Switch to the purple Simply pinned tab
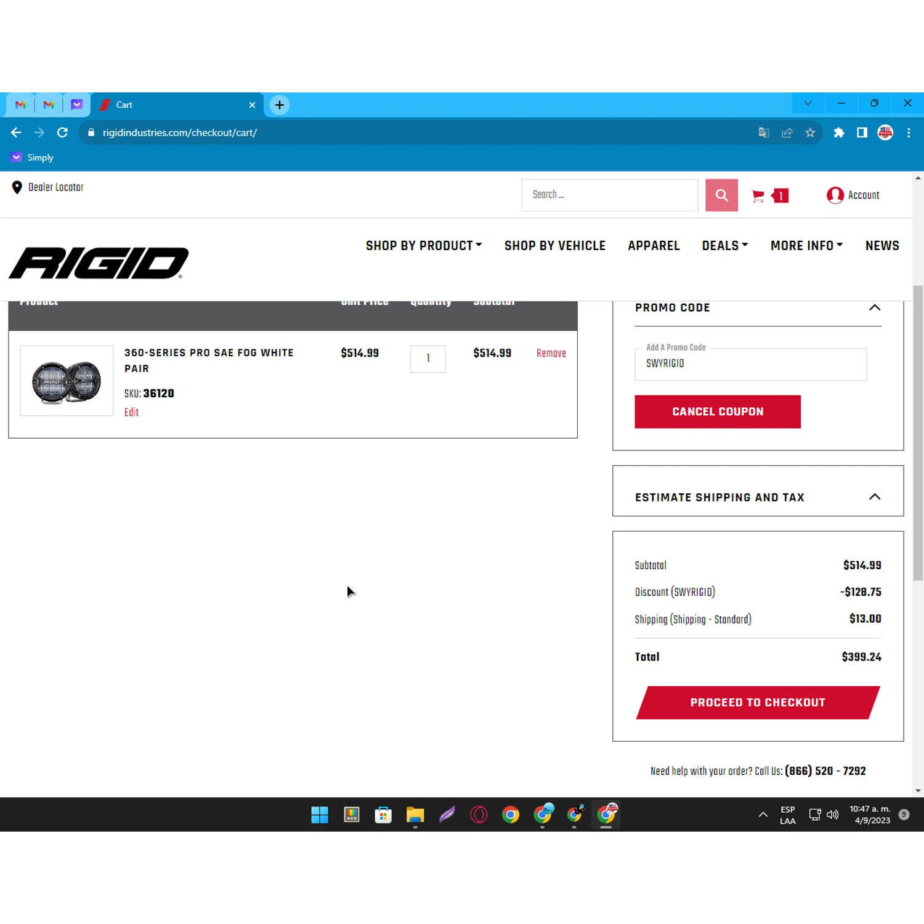The image size is (924, 924). (77, 105)
